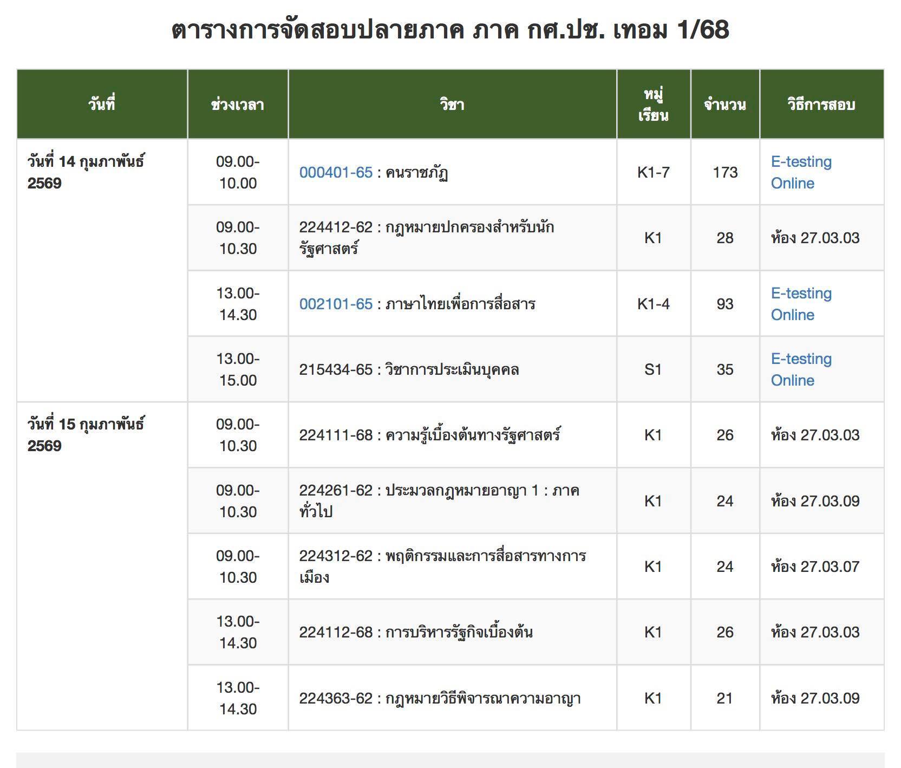901x768 pixels.
Task: Click the E-testing Online link for คนราชภัฏ
Action: tap(800, 173)
